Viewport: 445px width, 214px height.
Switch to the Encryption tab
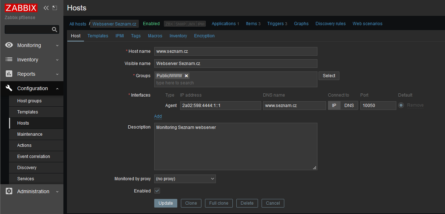204,36
